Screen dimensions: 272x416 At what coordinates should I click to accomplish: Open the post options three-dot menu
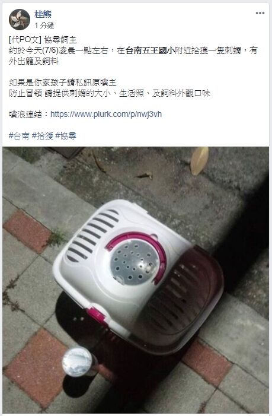click(260, 13)
